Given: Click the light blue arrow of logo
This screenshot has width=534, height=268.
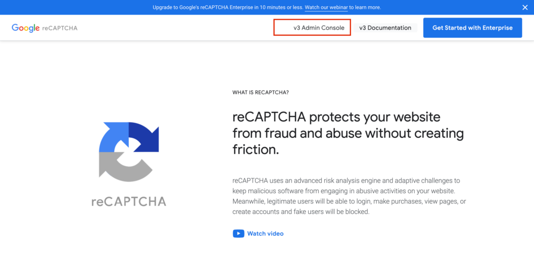Looking at the screenshot, I should (113, 137).
